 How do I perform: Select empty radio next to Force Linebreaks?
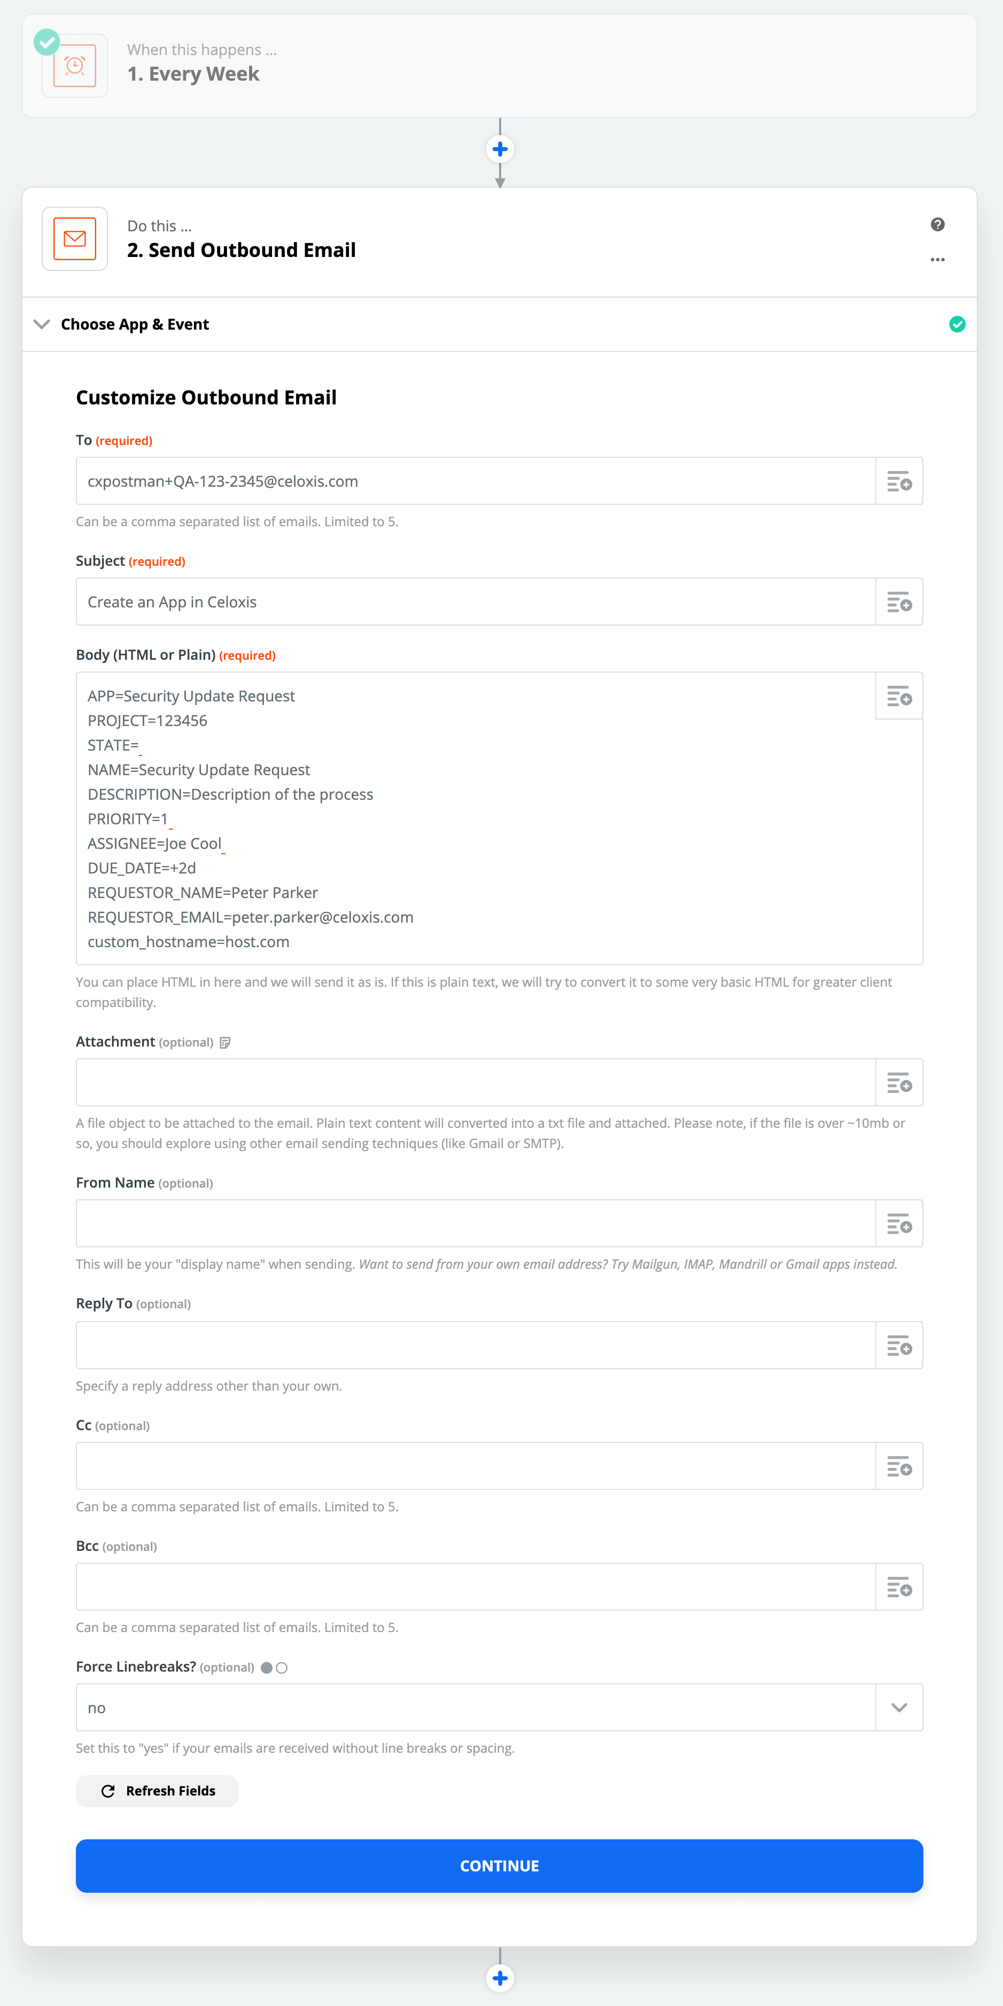pos(282,1667)
